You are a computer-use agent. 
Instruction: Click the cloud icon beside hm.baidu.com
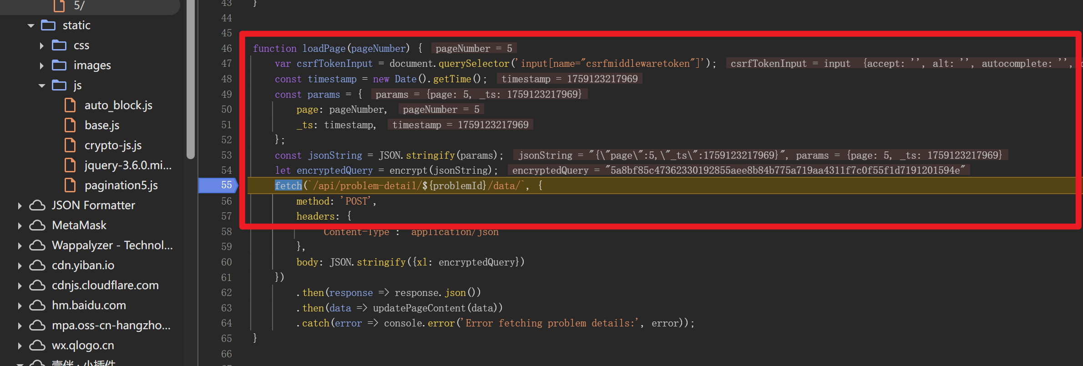[37, 306]
